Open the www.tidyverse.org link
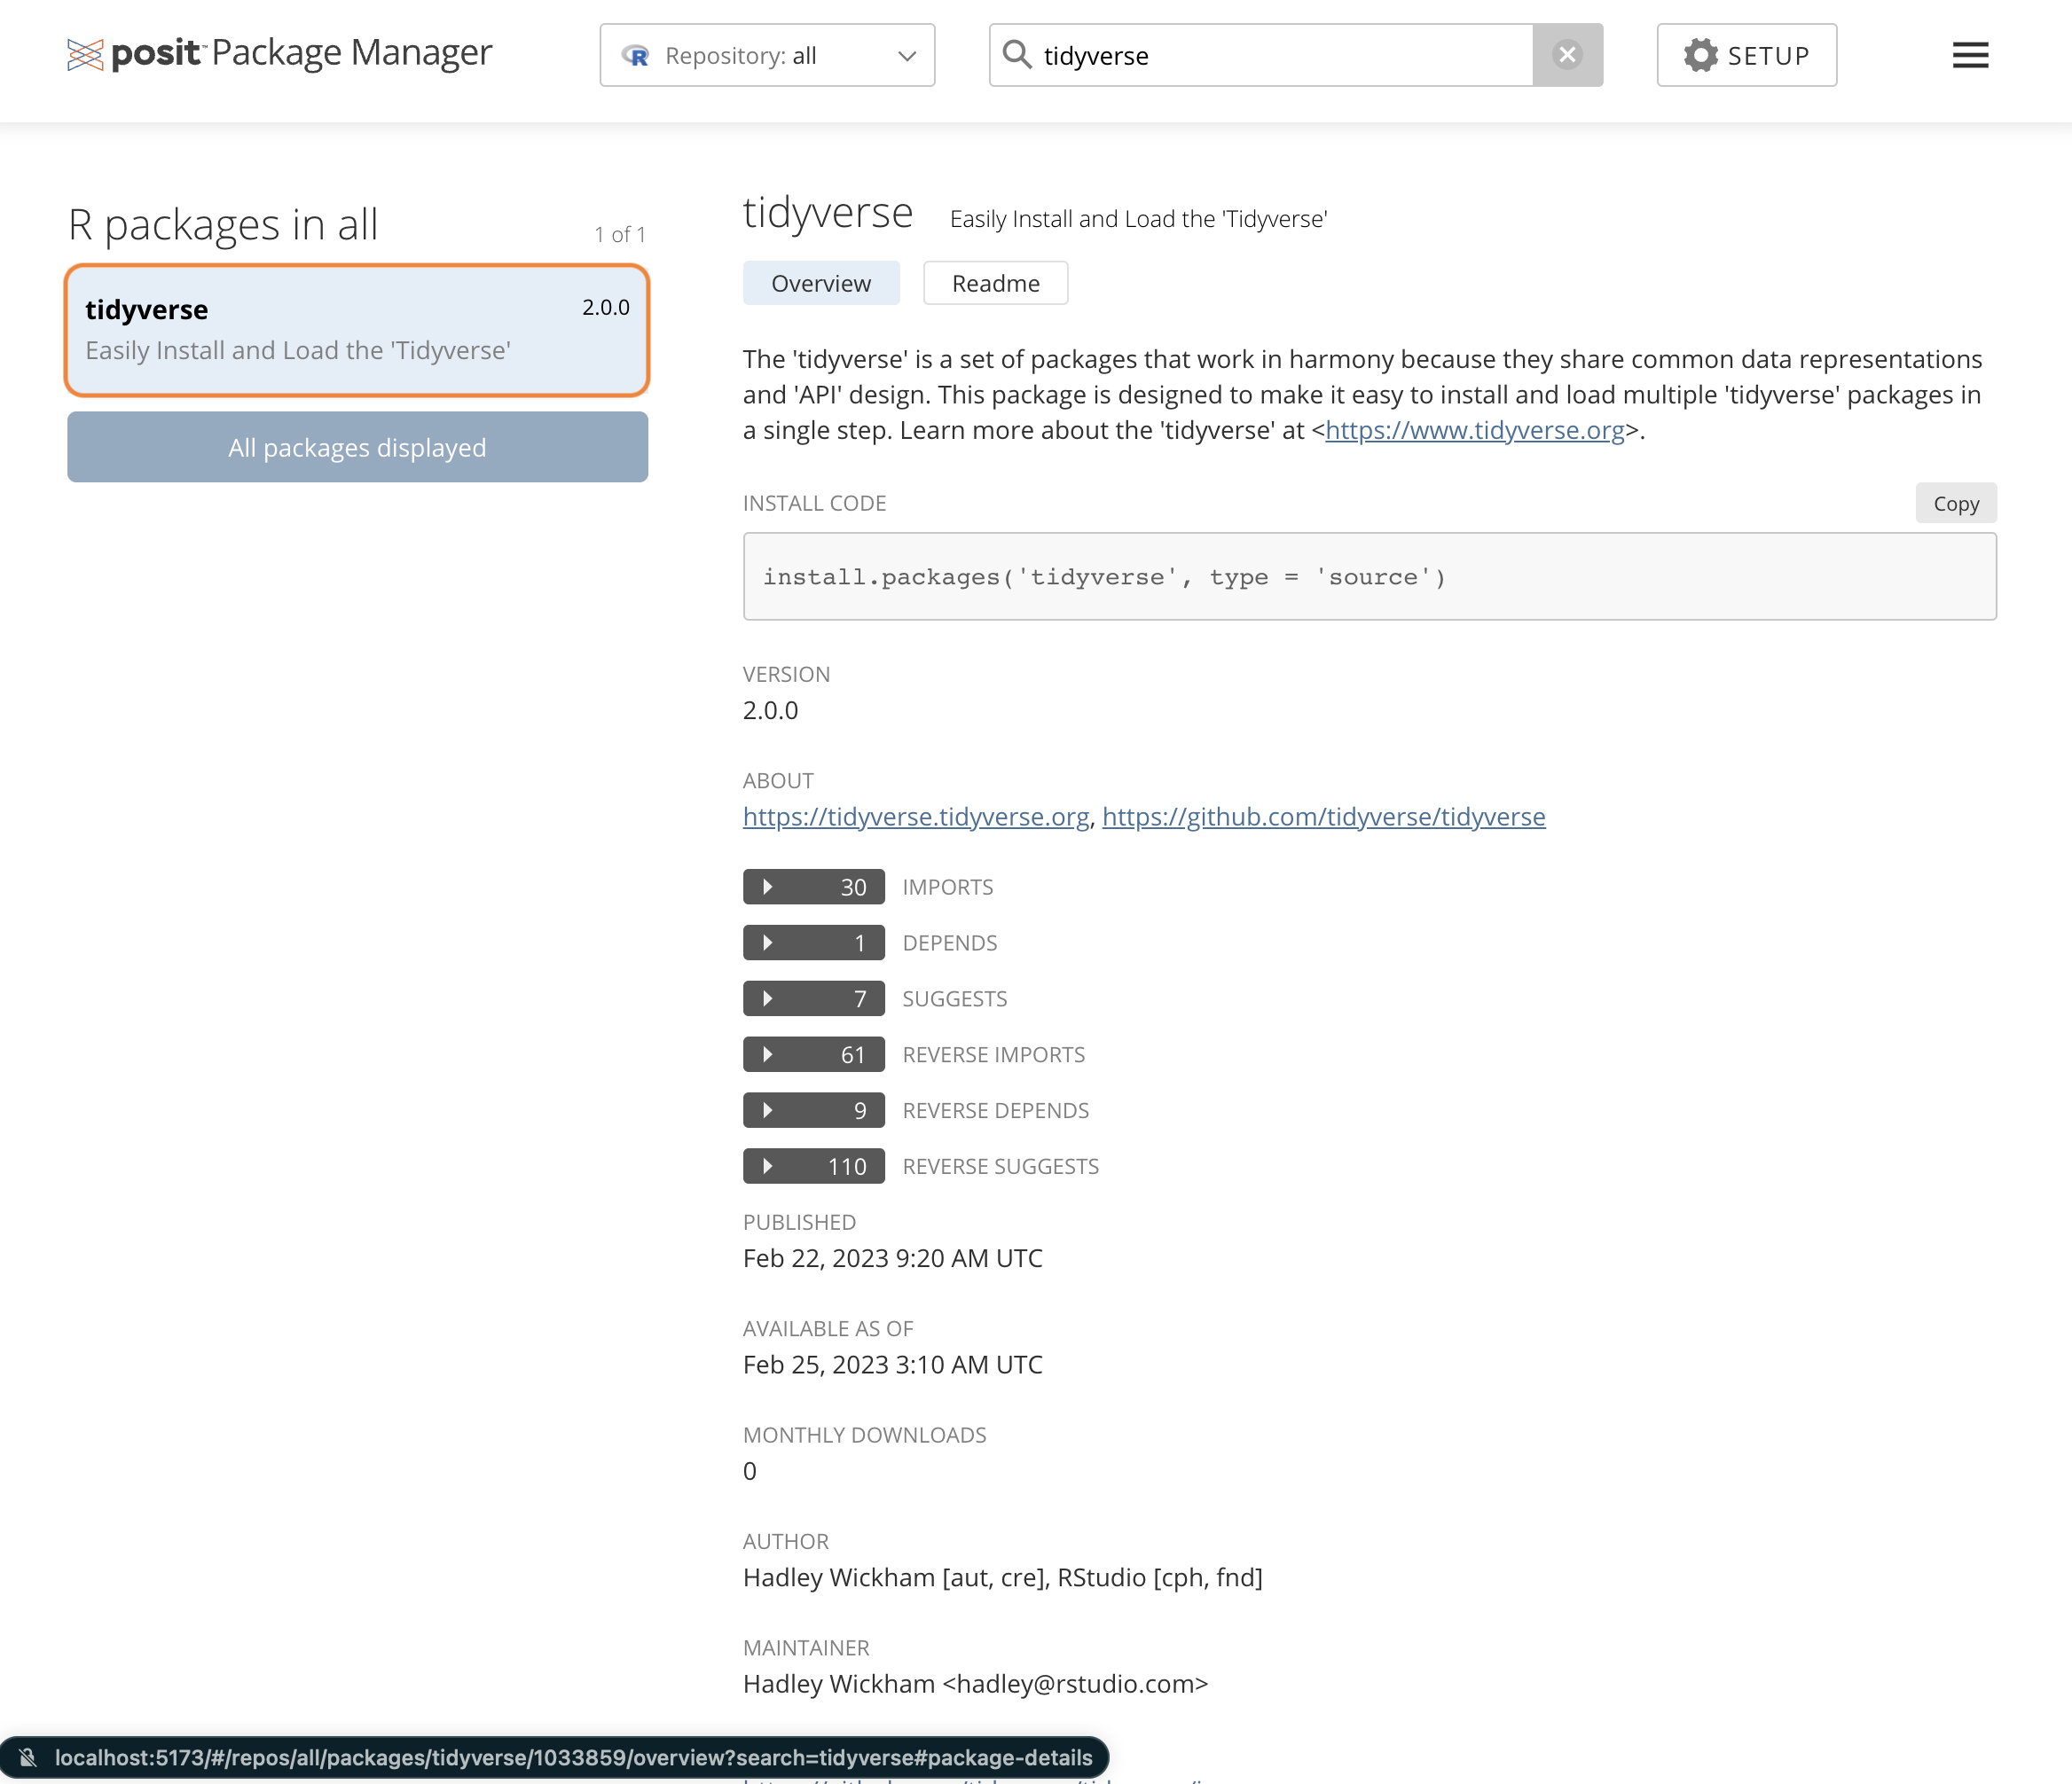This screenshot has width=2072, height=1784. pyautogui.click(x=1474, y=431)
